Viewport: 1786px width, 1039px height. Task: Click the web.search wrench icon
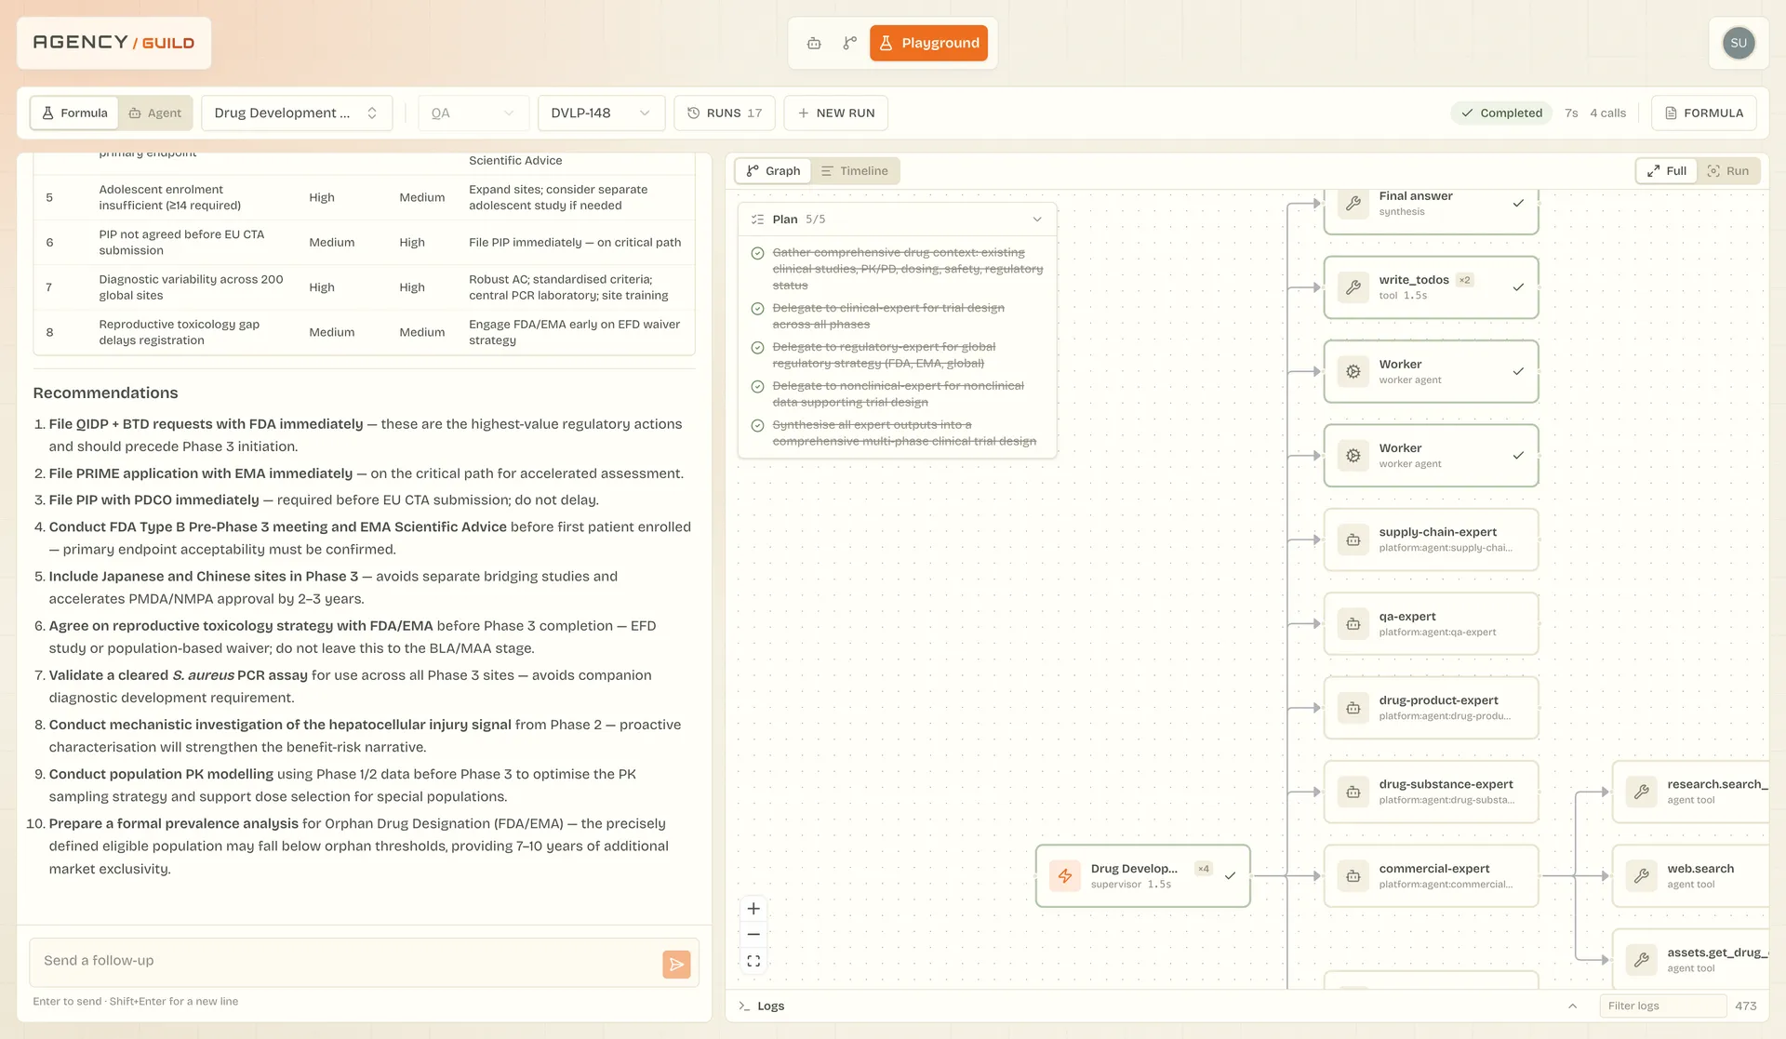tap(1642, 876)
